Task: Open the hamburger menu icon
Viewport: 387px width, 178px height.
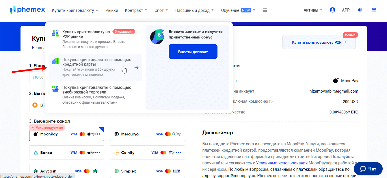Action: (x=265, y=10)
